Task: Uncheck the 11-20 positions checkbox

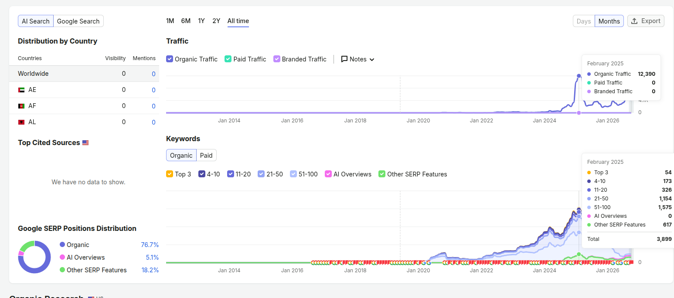Action: pyautogui.click(x=230, y=174)
